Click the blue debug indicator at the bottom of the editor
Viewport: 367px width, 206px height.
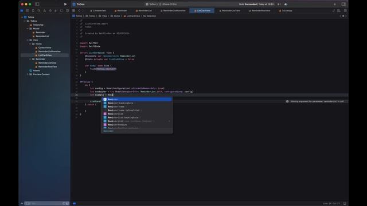coord(74,204)
